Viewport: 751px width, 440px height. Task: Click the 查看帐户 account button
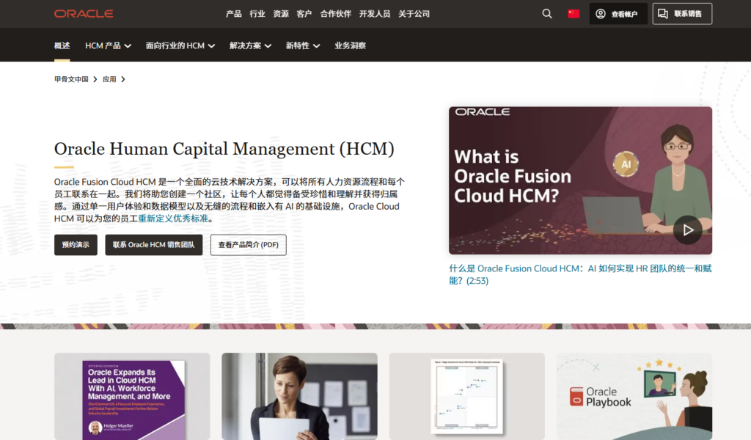(618, 14)
